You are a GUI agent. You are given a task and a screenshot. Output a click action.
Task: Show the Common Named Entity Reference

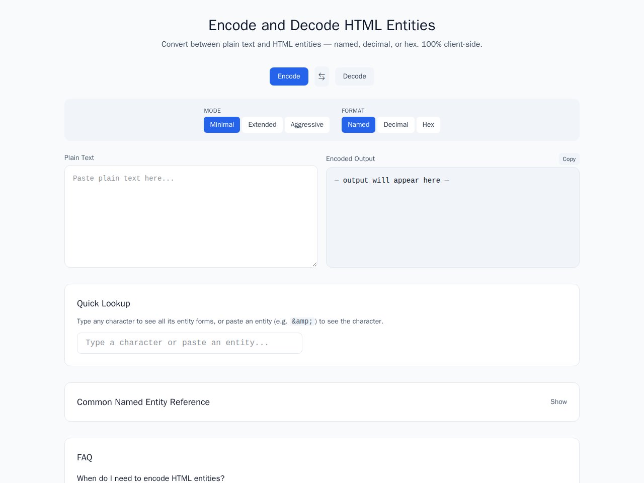558,402
